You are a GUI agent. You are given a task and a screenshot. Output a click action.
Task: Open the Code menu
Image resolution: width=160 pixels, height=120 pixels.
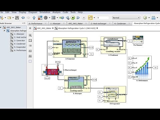pyautogui.click(x=65, y=12)
